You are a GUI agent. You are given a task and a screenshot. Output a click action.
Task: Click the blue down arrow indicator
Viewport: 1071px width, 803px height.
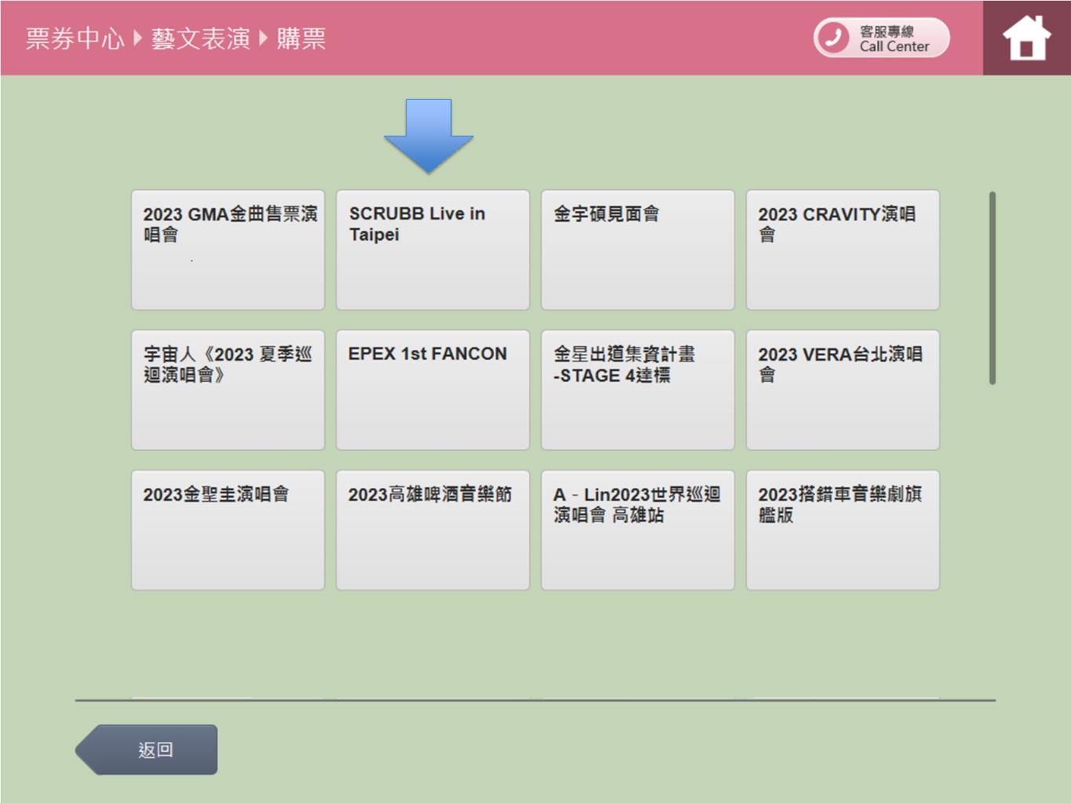click(428, 135)
